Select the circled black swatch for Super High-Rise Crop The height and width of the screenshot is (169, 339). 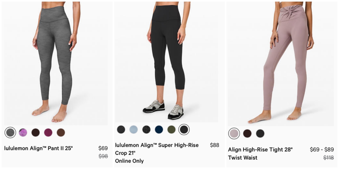(184, 129)
